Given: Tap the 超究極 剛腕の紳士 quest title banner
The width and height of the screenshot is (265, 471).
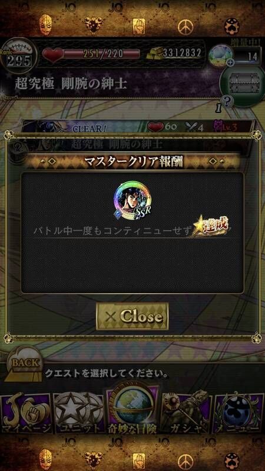Looking at the screenshot, I should point(71,84).
